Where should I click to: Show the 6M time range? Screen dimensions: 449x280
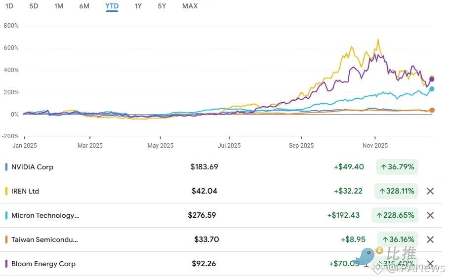(84, 6)
